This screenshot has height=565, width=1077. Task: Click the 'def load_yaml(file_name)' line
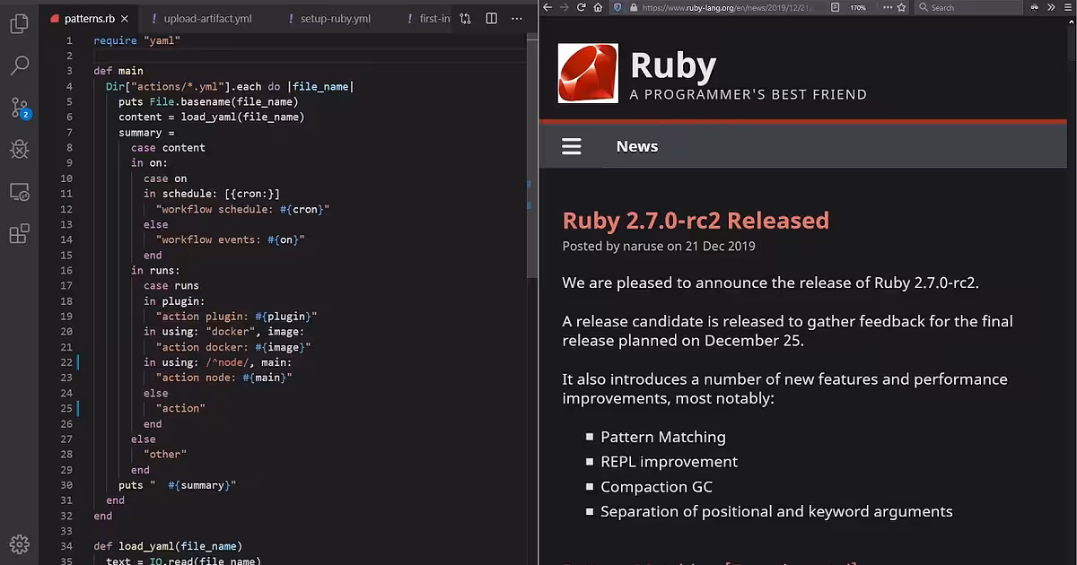[168, 546]
